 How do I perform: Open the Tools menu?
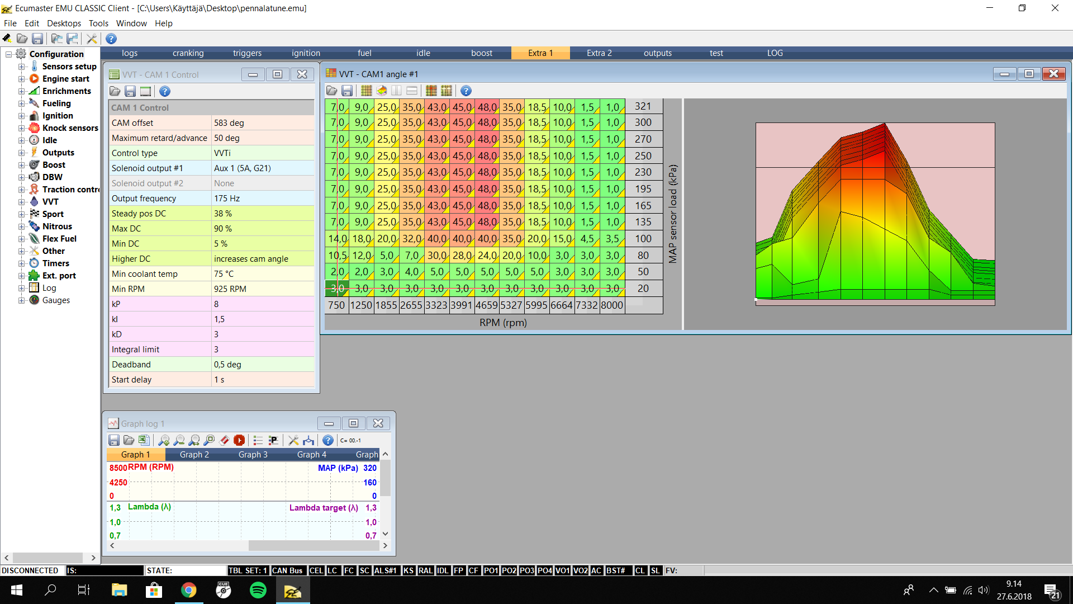(x=98, y=23)
